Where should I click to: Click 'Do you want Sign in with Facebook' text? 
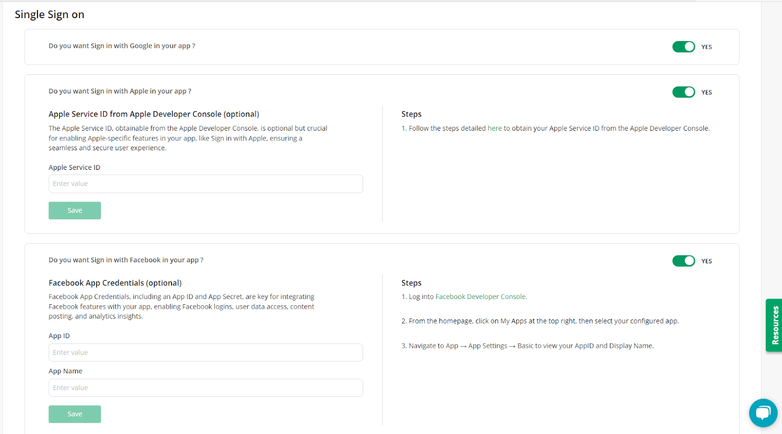126,260
